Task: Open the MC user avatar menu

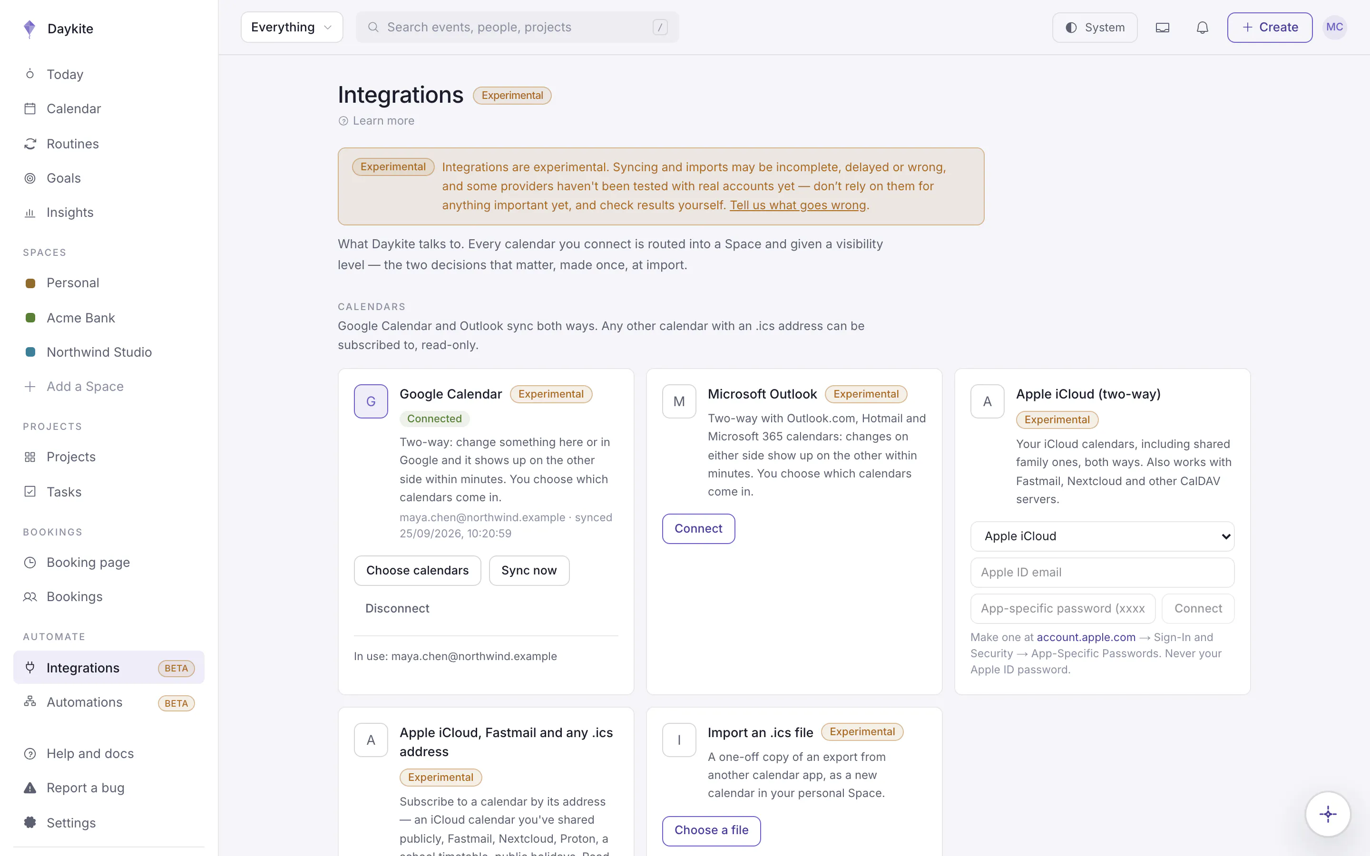Action: 1334,27
